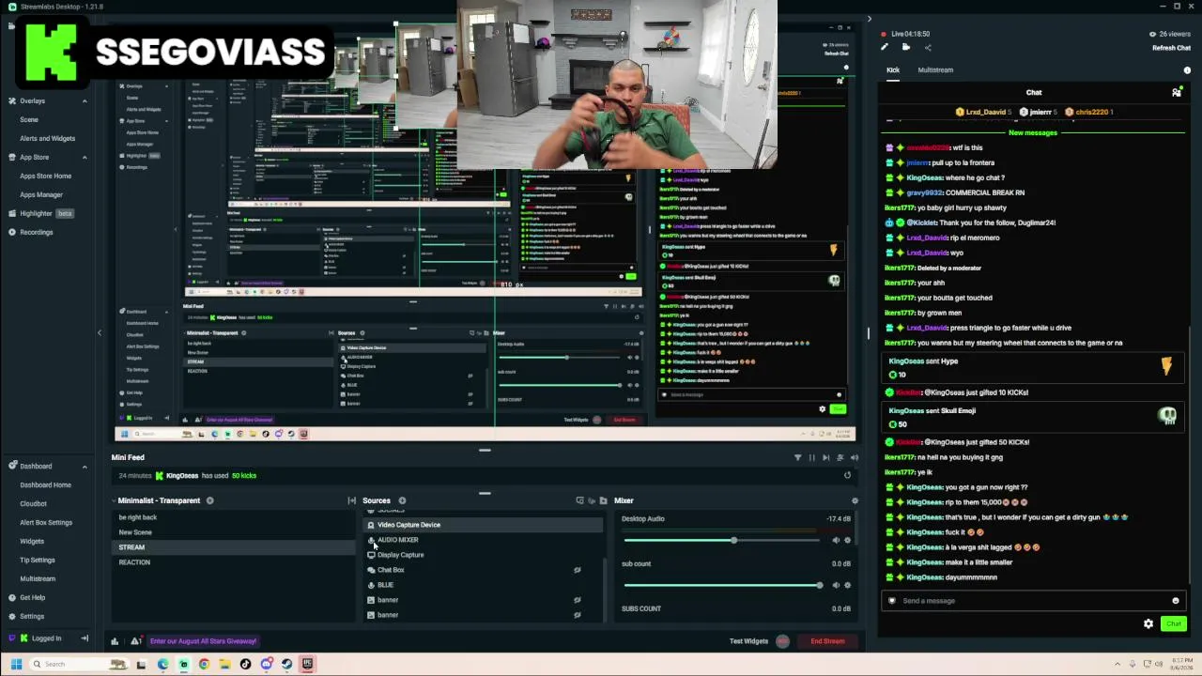The image size is (1202, 676).
Task: Select the Video Capture Device source
Action: pyautogui.click(x=483, y=525)
